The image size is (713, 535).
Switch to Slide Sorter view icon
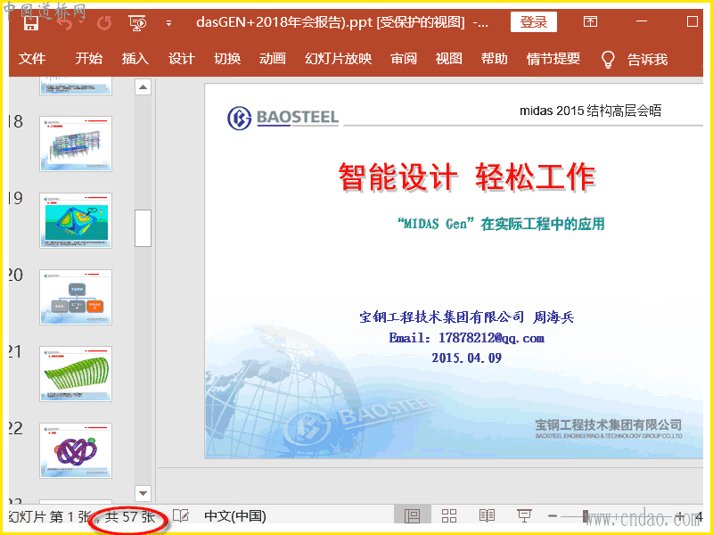point(449,516)
